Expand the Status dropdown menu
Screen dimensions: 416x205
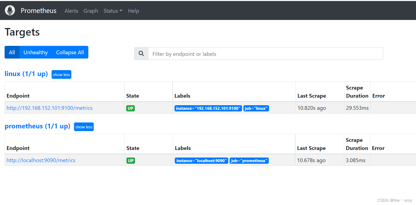[x=113, y=11]
